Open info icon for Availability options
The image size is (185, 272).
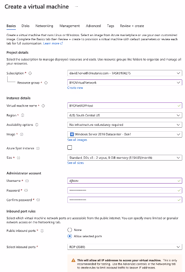[x=37, y=125]
